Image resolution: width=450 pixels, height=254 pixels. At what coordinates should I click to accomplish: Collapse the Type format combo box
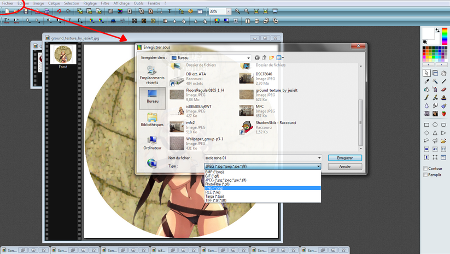[x=318, y=166]
